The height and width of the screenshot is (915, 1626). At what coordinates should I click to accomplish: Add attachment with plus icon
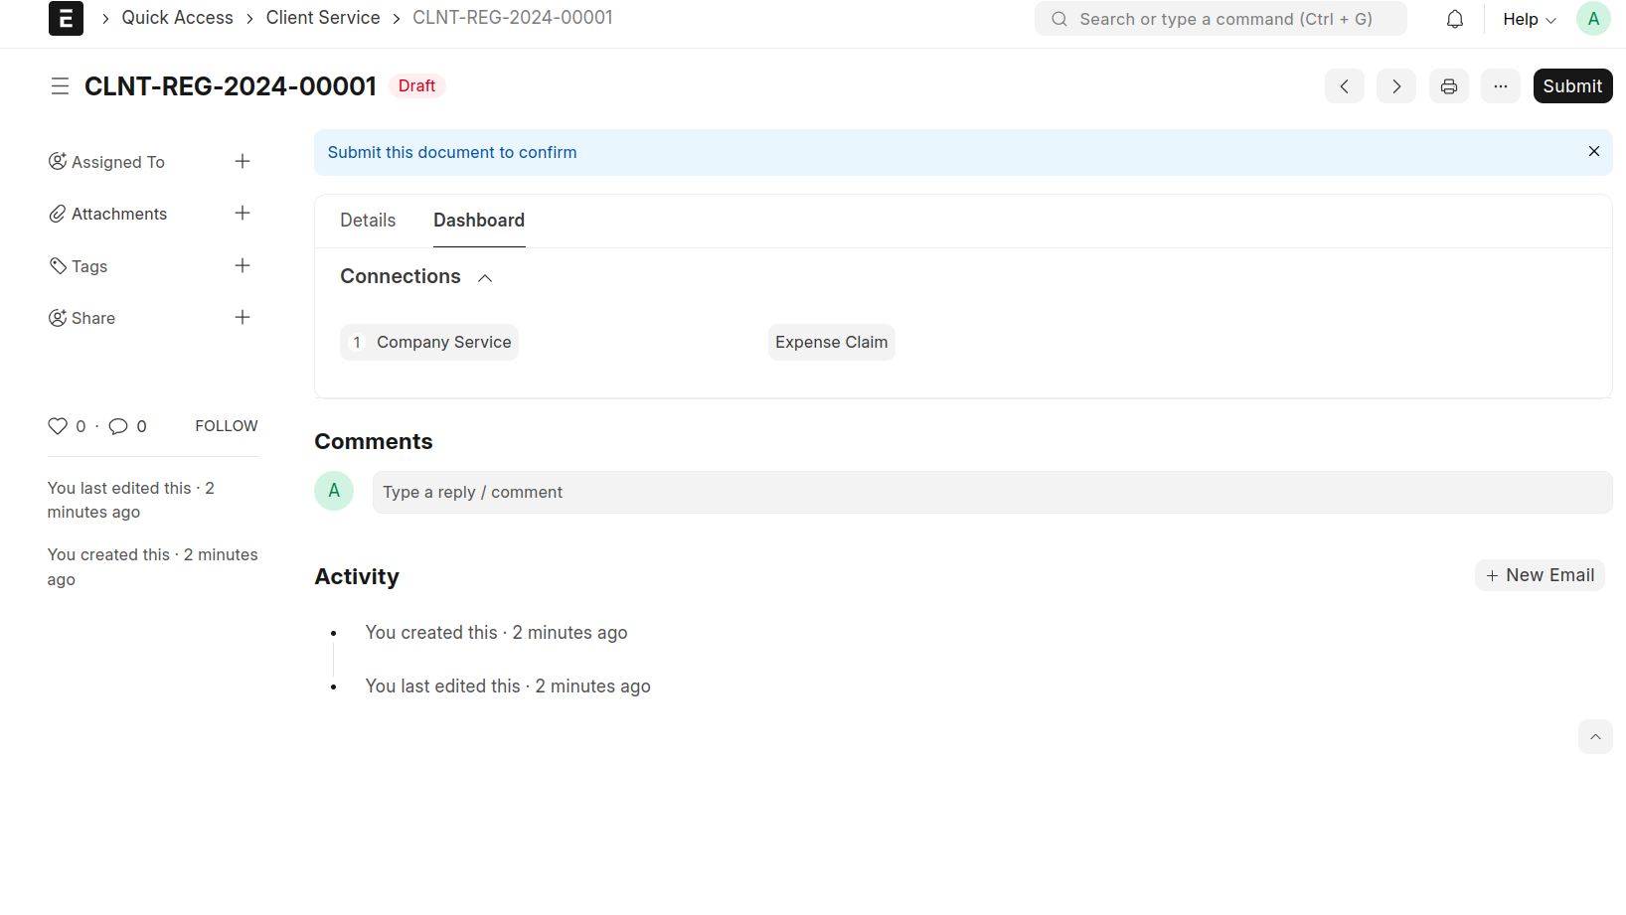point(242,213)
